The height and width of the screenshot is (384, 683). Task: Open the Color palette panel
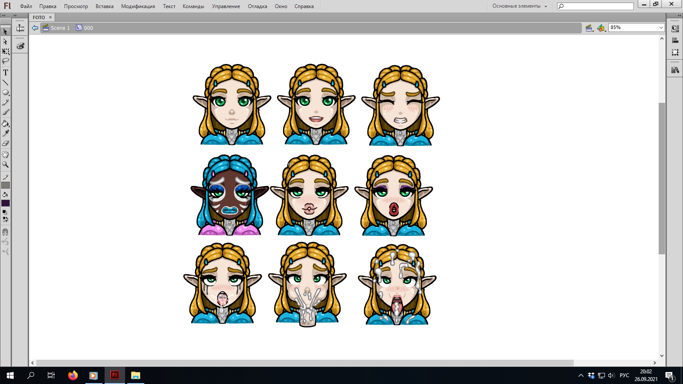point(20,46)
